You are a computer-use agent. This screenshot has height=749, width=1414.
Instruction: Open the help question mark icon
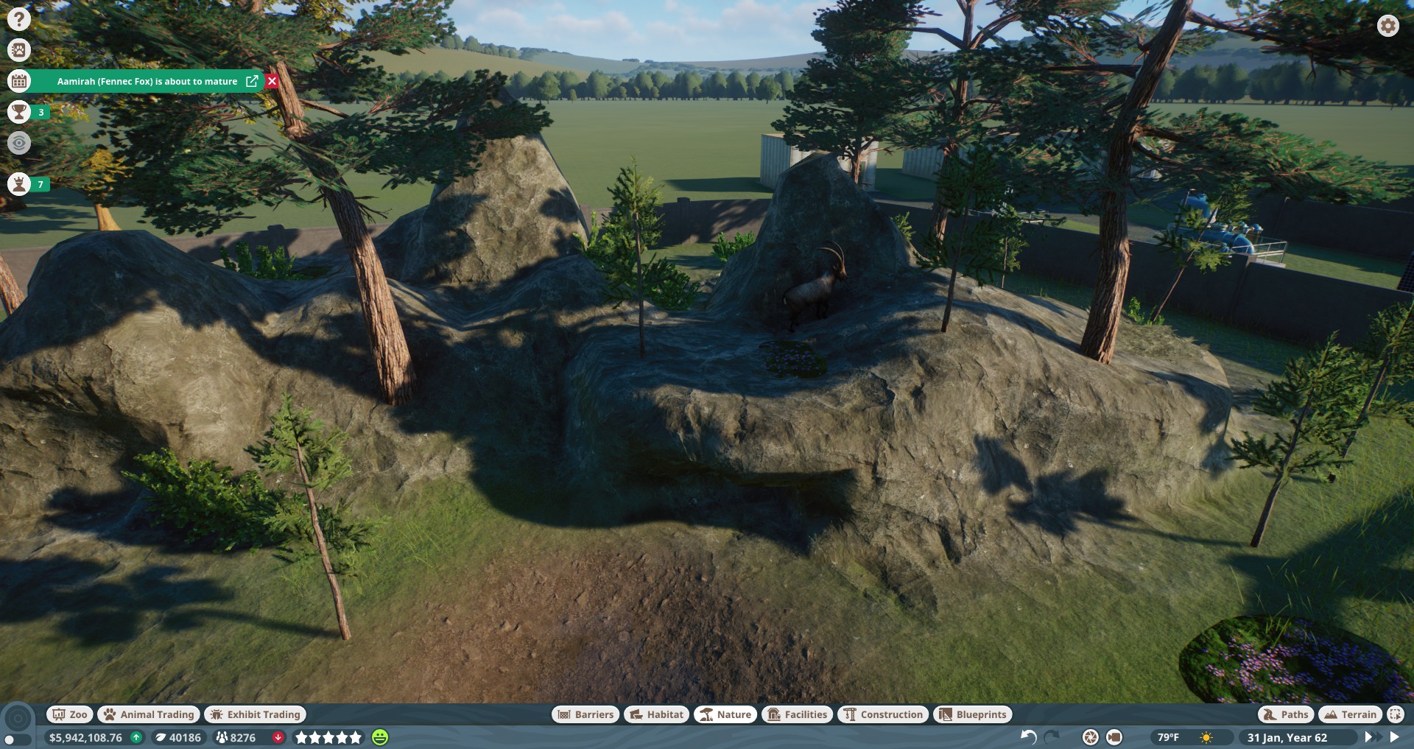coord(19,19)
